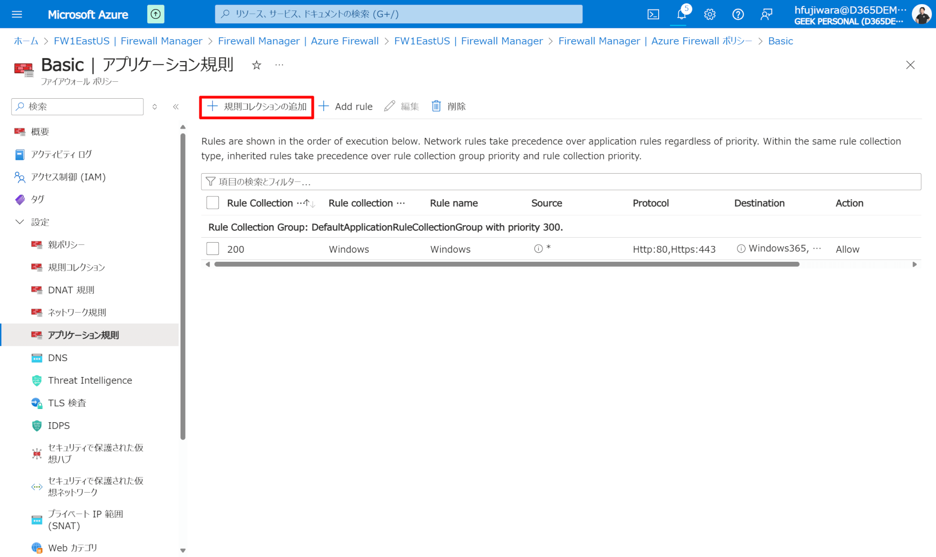Open the portal settings gear
936x557 pixels.
pyautogui.click(x=709, y=14)
